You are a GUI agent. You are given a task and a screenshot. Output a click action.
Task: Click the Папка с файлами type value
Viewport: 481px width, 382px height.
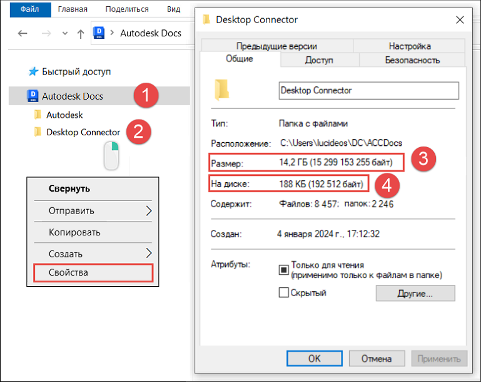(313, 123)
